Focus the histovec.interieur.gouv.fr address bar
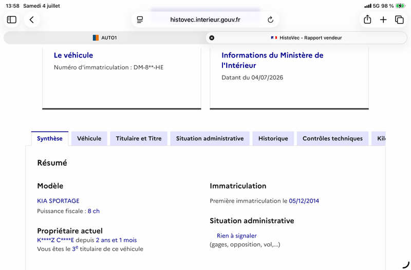411x270 pixels. (x=205, y=20)
